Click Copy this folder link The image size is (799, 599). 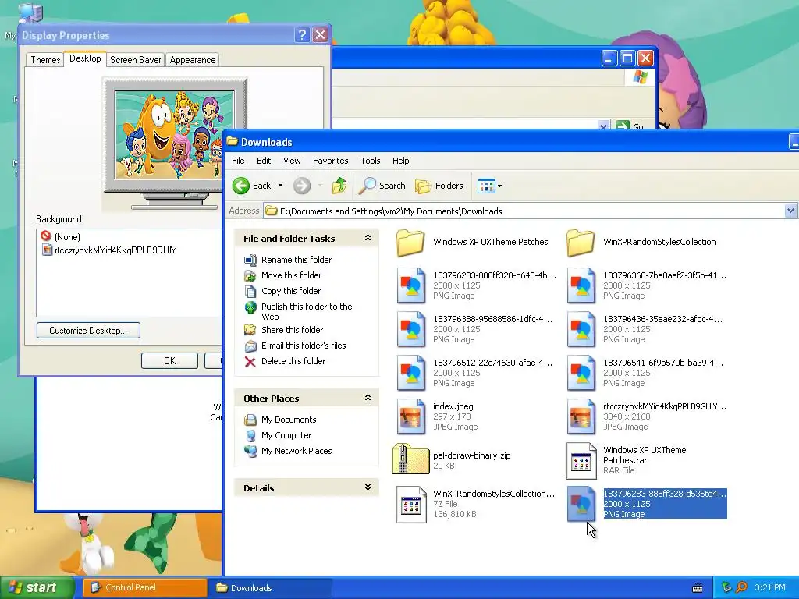pyautogui.click(x=291, y=291)
